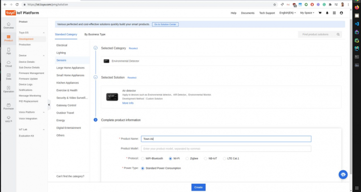Image resolution: width=361 pixels, height=192 pixels.
Task: Open the App section icon
Action: pos(9,51)
